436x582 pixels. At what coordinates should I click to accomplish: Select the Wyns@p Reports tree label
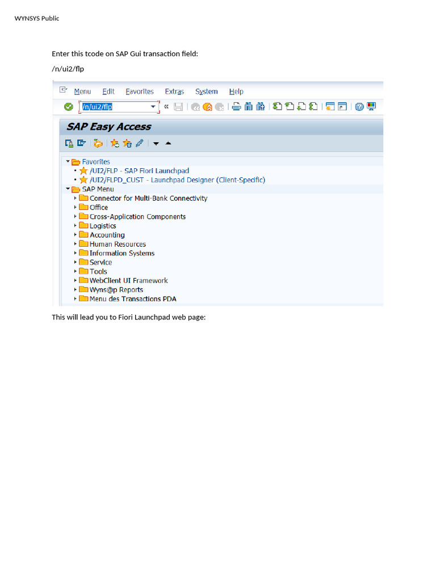tap(116, 290)
